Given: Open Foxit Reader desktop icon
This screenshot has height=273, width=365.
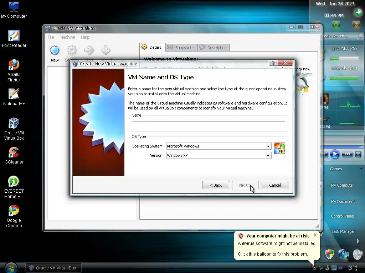Looking at the screenshot, I should (14, 39).
